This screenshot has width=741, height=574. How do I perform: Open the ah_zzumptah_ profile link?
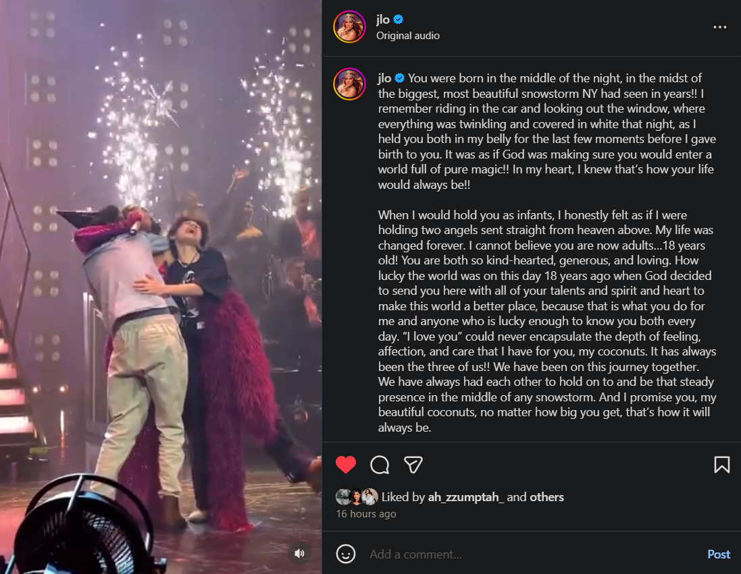pos(466,497)
